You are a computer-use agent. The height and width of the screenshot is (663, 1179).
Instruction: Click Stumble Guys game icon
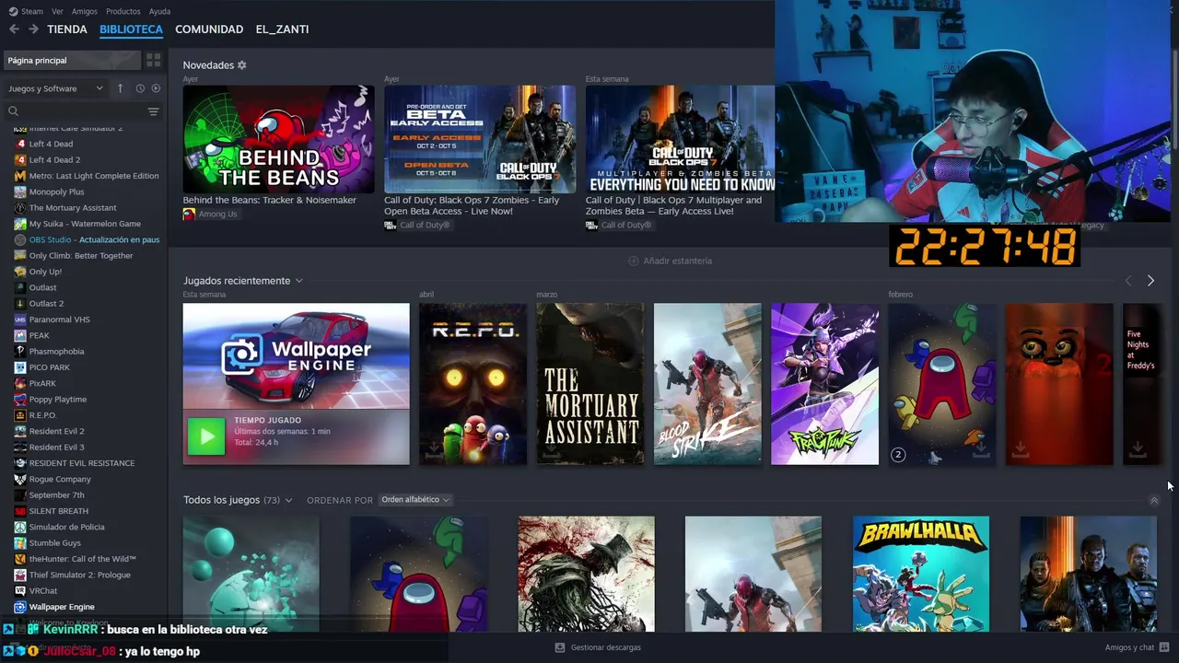pyautogui.click(x=20, y=542)
